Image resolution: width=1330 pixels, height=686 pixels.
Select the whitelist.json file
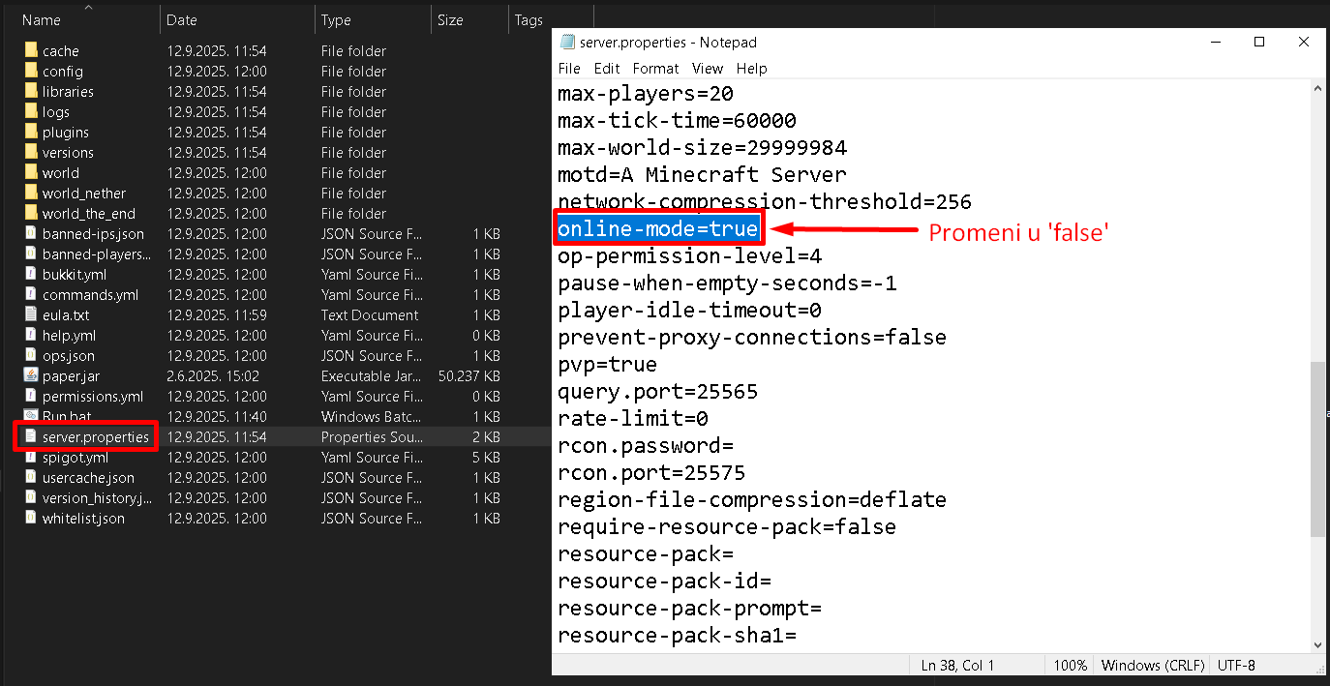[x=83, y=519]
